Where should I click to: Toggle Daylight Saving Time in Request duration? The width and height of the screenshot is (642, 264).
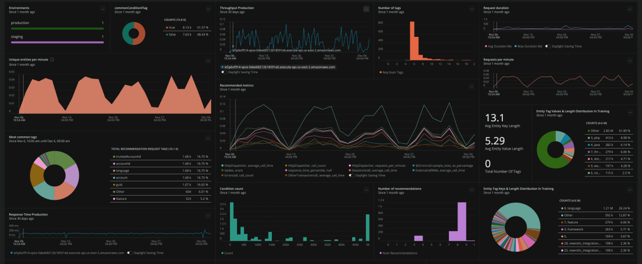point(548,46)
